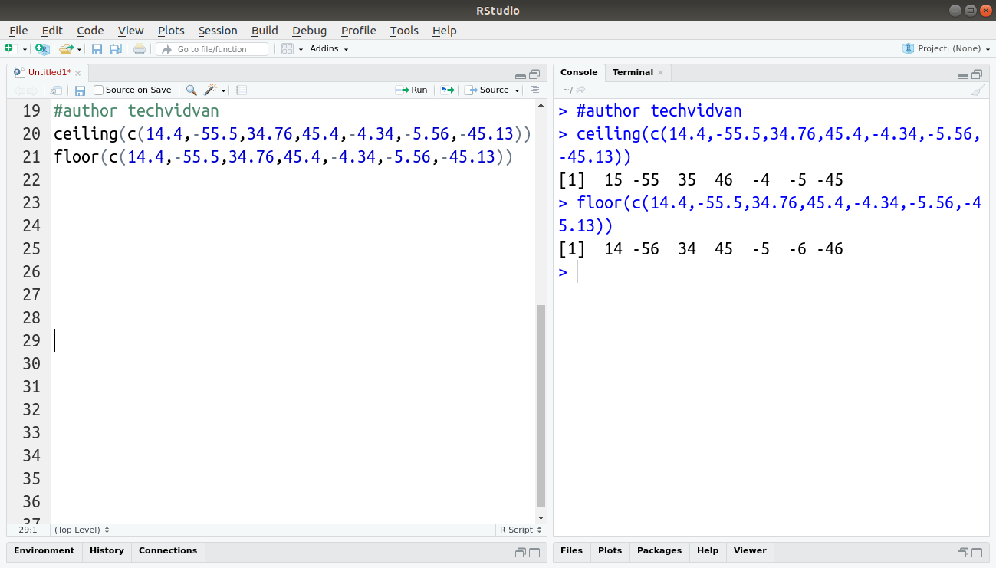
Task: Open Find/Replace with the magnifier icon
Action: coord(191,90)
